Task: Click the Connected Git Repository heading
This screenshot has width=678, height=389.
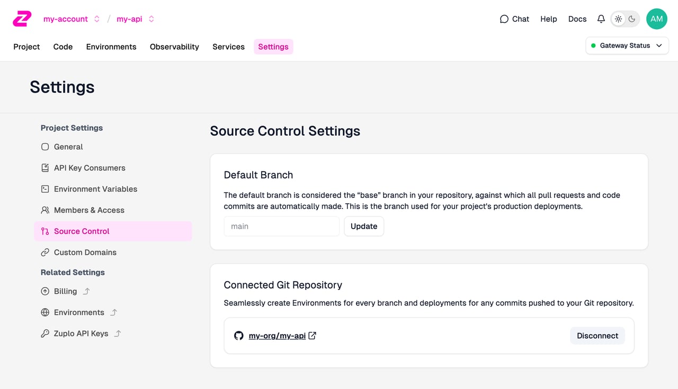Action: click(x=283, y=285)
